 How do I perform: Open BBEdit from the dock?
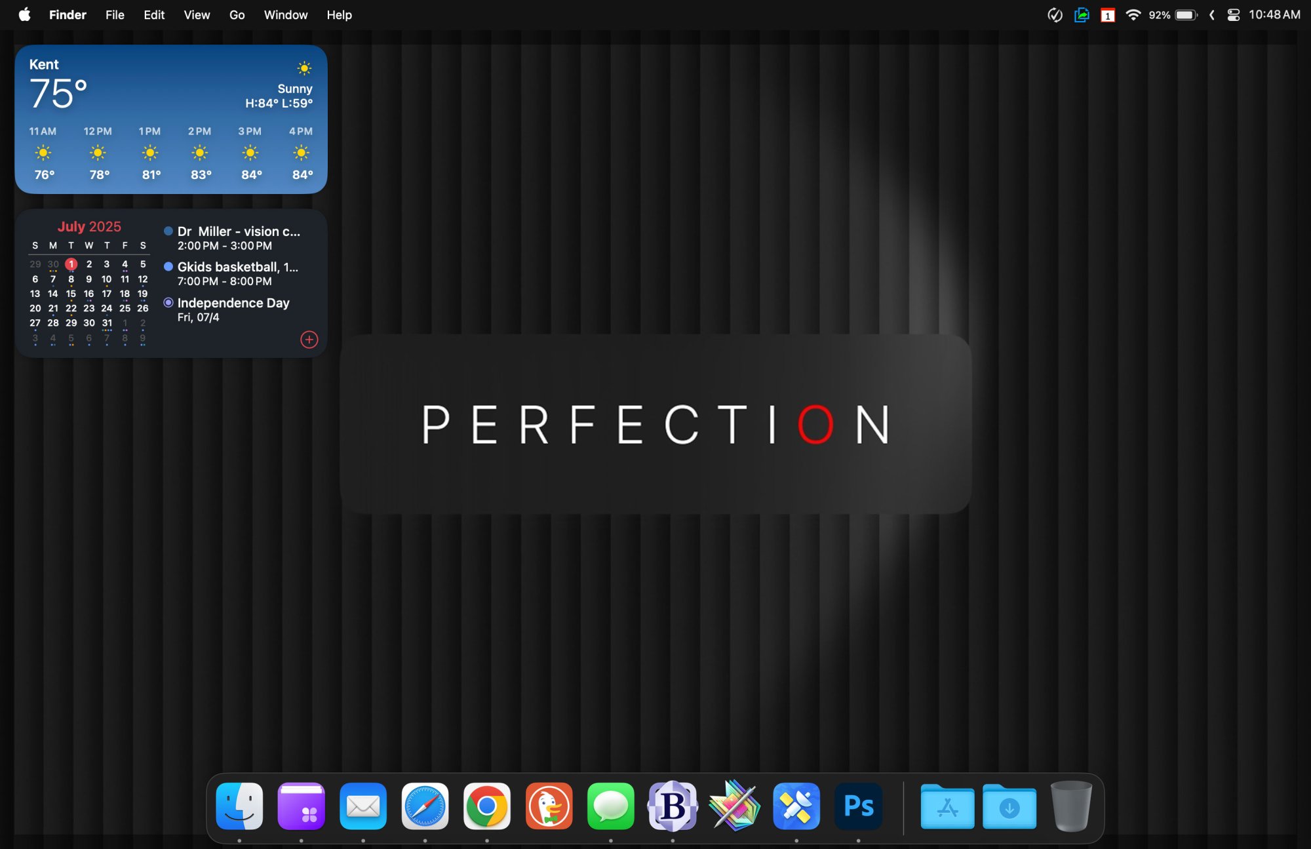click(673, 806)
